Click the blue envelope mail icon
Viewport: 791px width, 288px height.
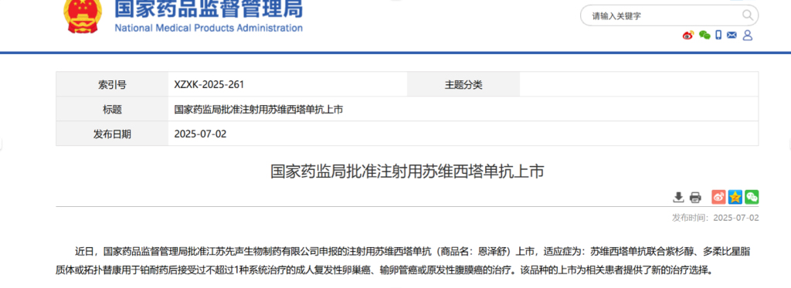pos(732,36)
